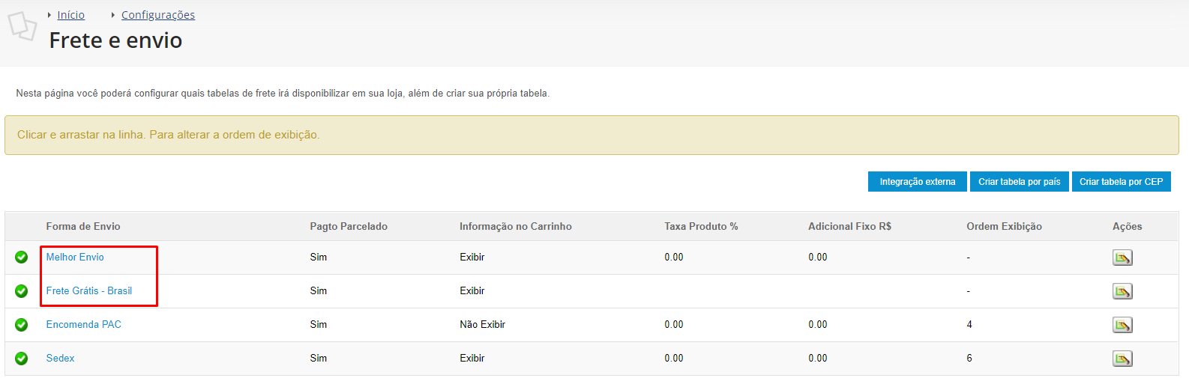Open the Sedex shipping method link
Screen dimensions: 1189x390
pyautogui.click(x=61, y=358)
